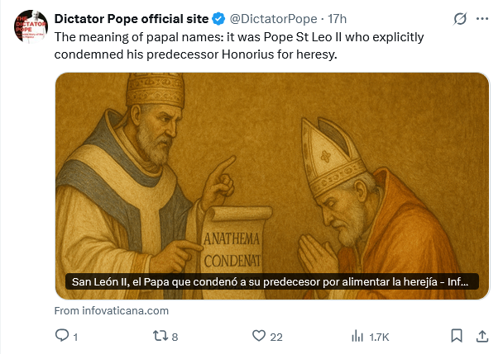Follow the From infovaticana.com source link

point(111,311)
